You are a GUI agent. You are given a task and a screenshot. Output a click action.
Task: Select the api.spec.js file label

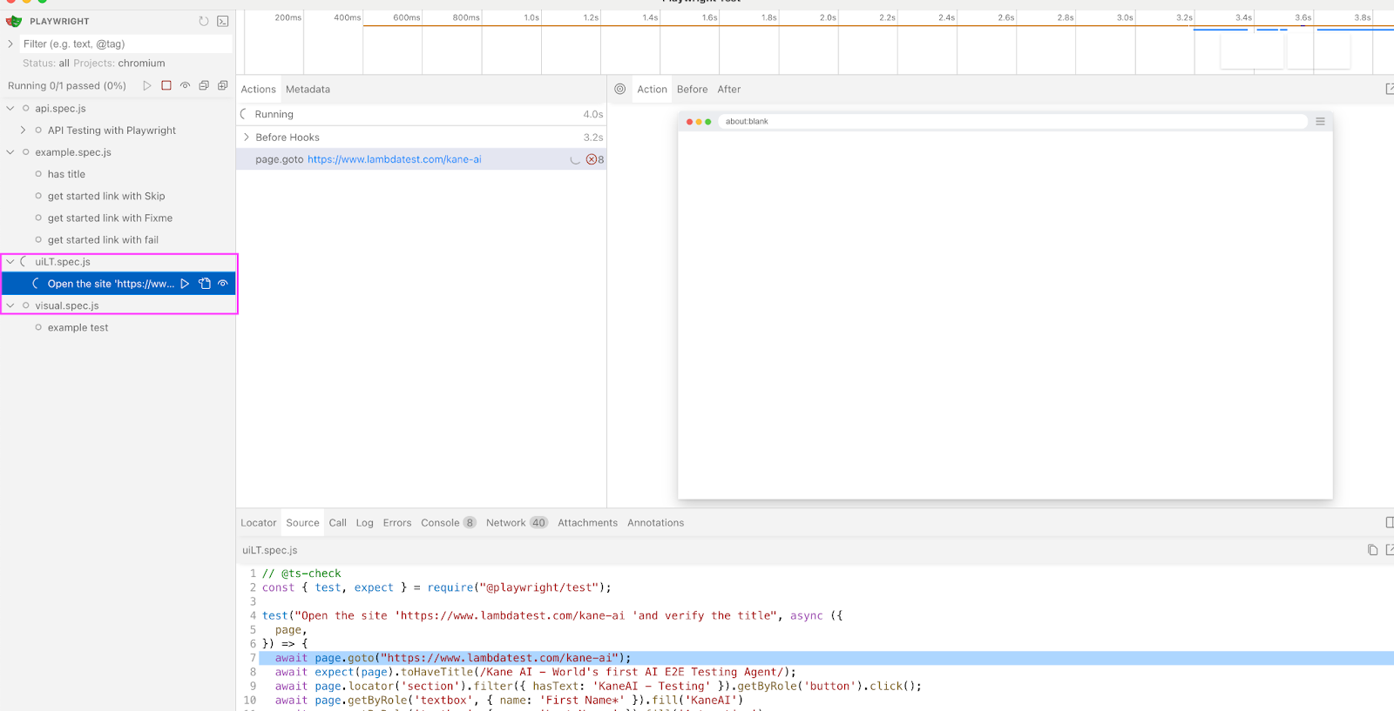(60, 109)
